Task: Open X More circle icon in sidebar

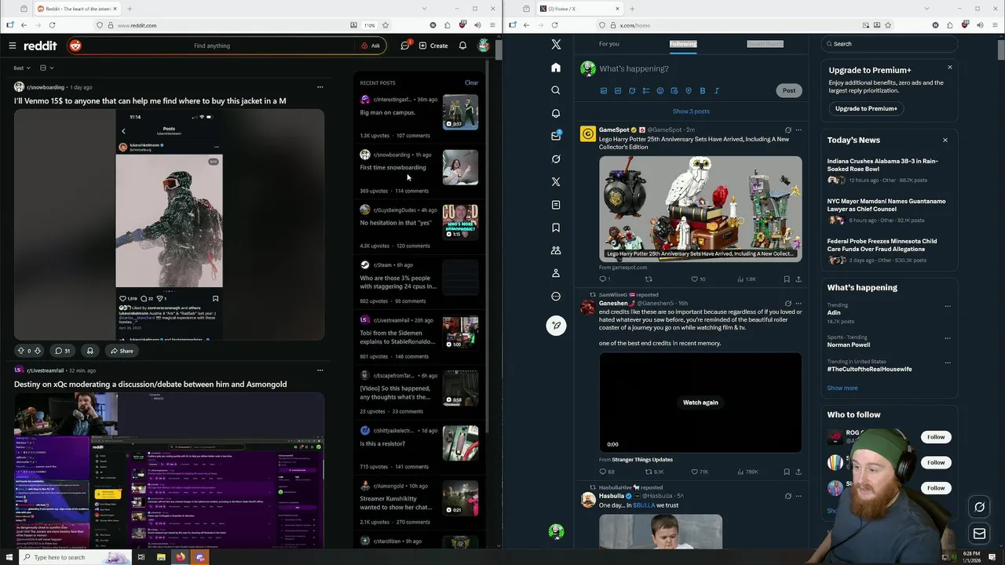Action: 556,296
